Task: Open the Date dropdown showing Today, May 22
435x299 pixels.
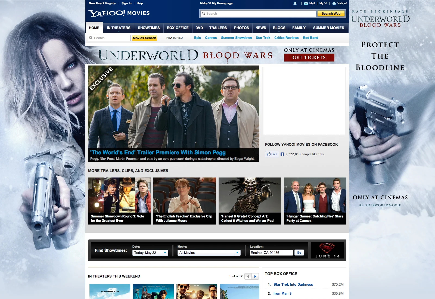Action: [x=150, y=253]
